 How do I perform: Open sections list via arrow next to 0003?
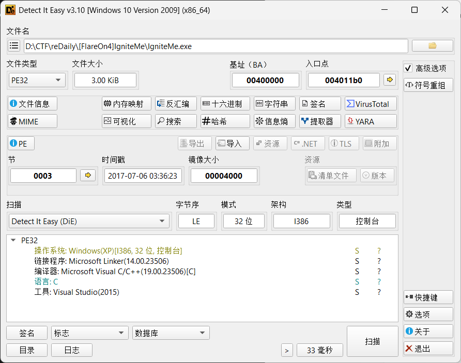[88, 176]
